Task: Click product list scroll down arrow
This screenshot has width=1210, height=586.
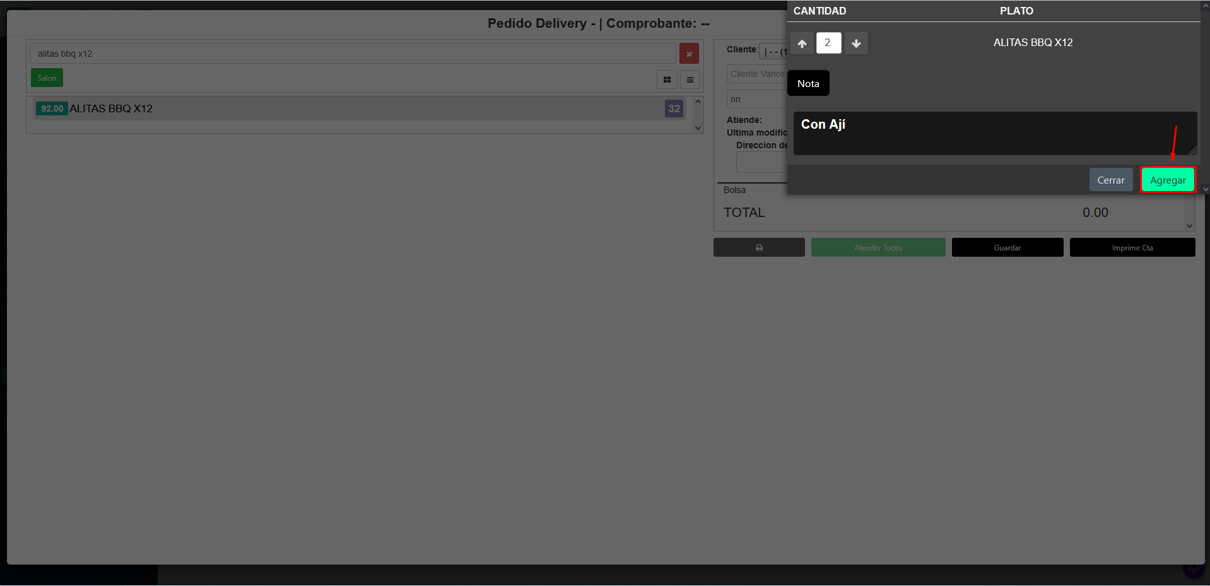Action: pyautogui.click(x=698, y=128)
